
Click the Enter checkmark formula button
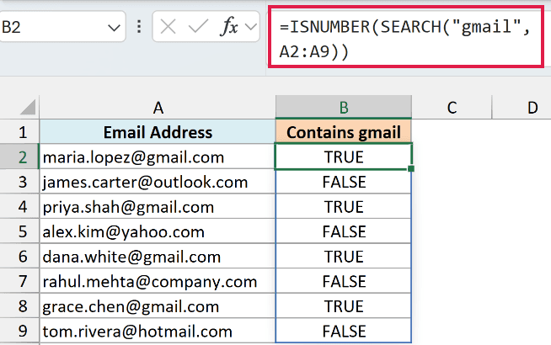198,27
